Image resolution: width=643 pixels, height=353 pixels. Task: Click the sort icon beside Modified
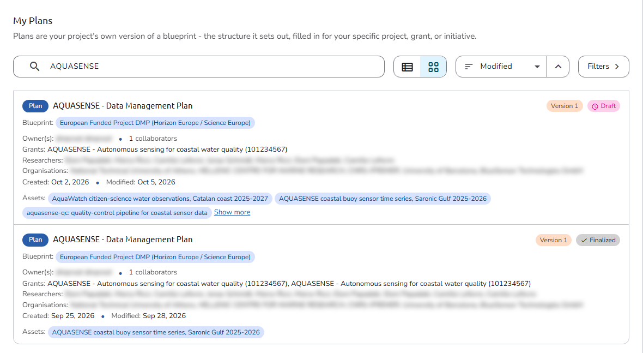coord(469,67)
